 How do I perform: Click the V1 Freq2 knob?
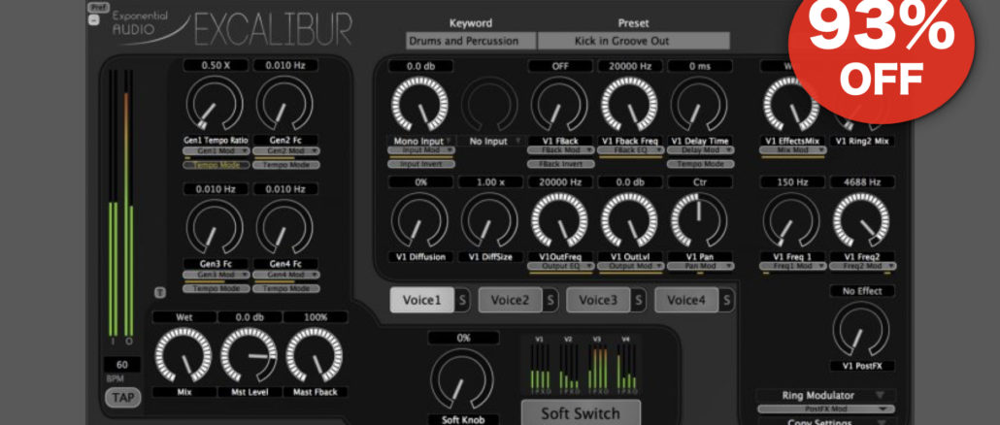861,220
